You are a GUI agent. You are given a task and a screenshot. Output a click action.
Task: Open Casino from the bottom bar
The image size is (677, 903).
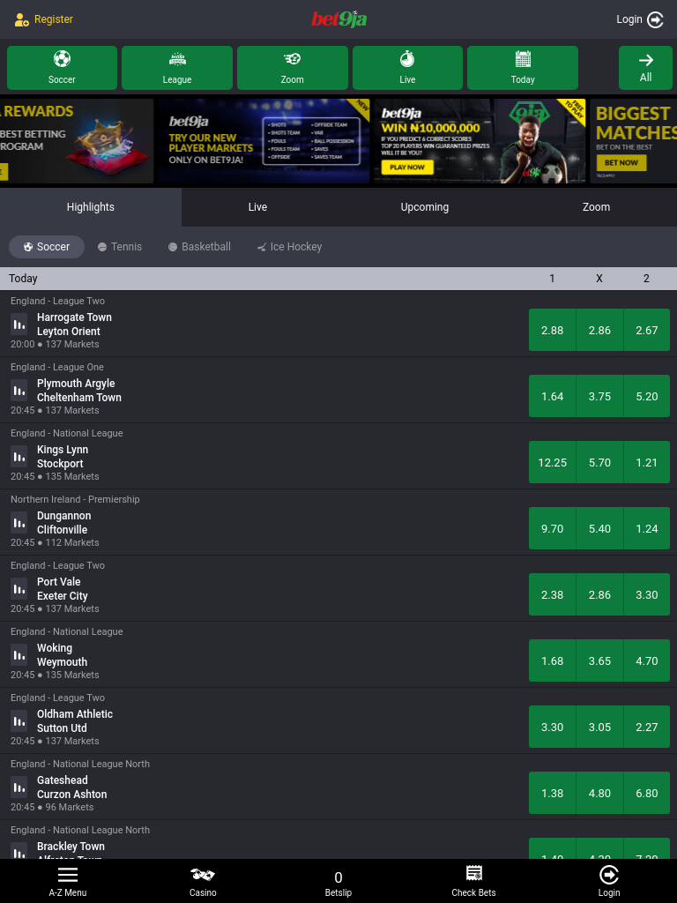pyautogui.click(x=203, y=882)
